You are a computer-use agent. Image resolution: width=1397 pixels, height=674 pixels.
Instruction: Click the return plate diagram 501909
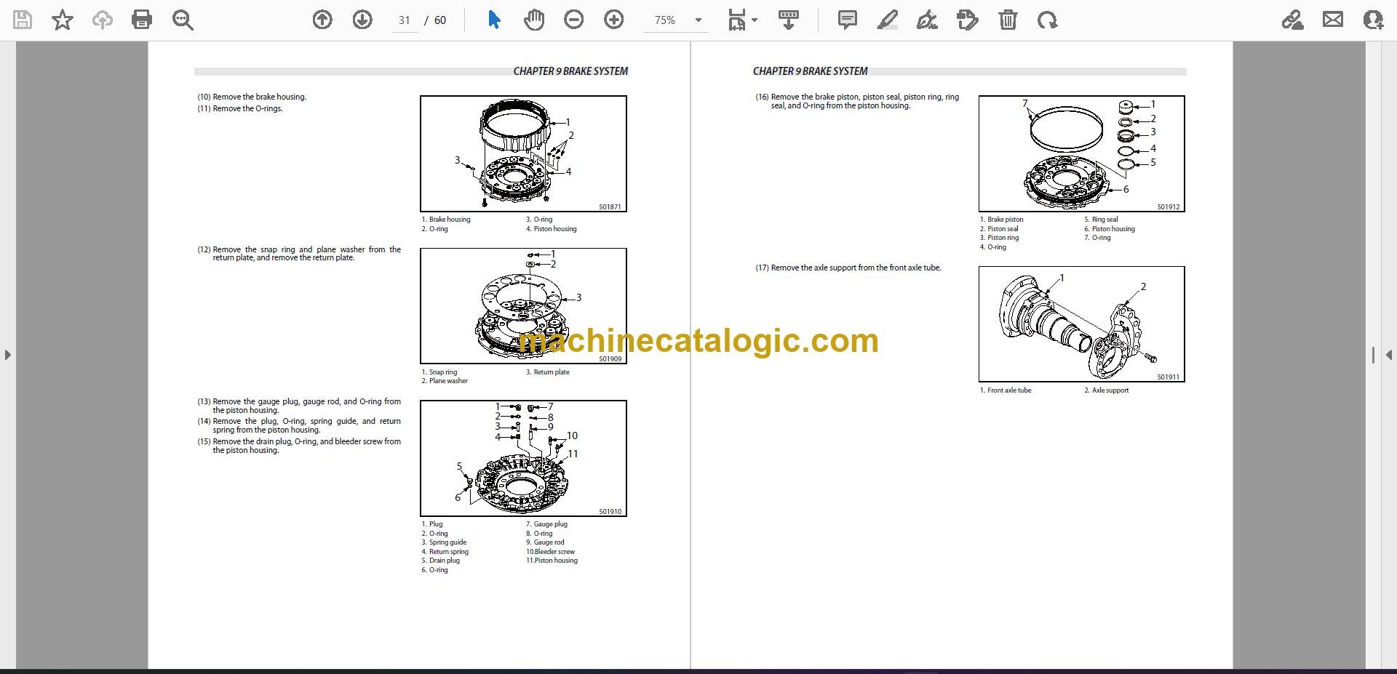523,306
